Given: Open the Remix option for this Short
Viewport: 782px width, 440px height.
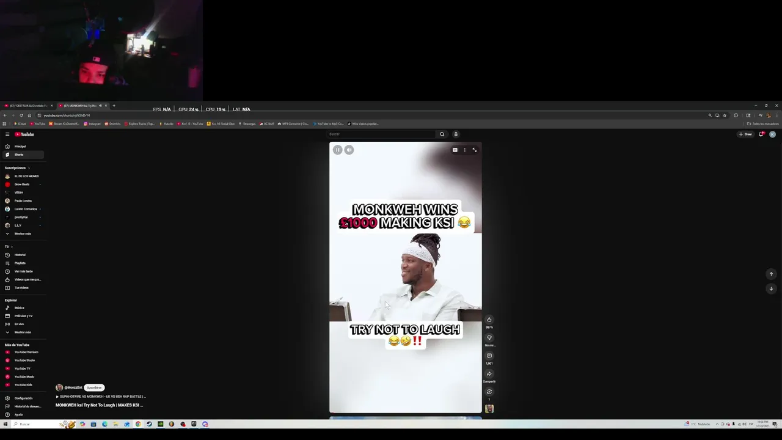Looking at the screenshot, I should pyautogui.click(x=489, y=392).
